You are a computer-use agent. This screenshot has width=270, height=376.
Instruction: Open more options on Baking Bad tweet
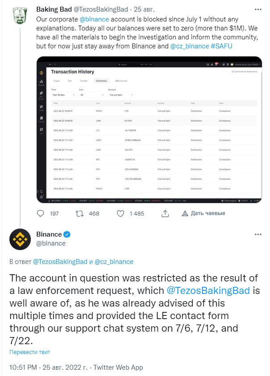258,9
